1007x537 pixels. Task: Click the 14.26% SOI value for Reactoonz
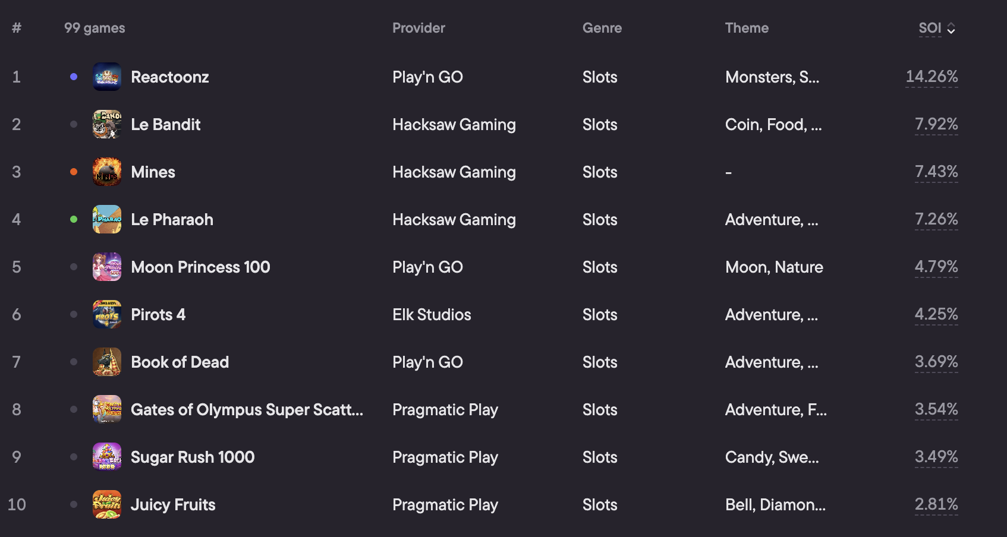[x=932, y=77]
